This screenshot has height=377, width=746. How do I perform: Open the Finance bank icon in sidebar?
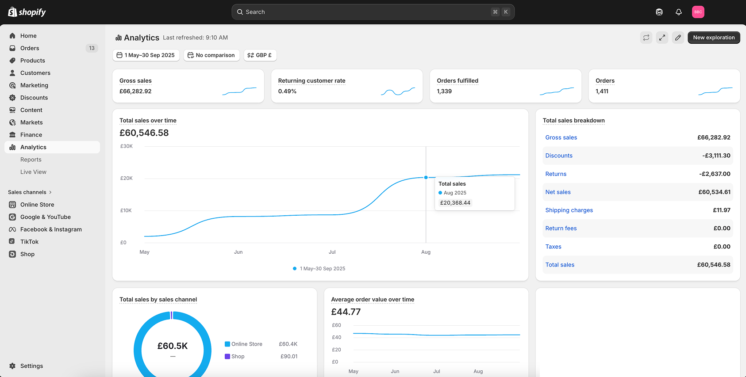(x=12, y=135)
